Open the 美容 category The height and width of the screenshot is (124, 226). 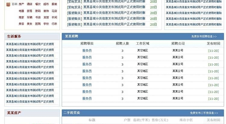pos(21,24)
